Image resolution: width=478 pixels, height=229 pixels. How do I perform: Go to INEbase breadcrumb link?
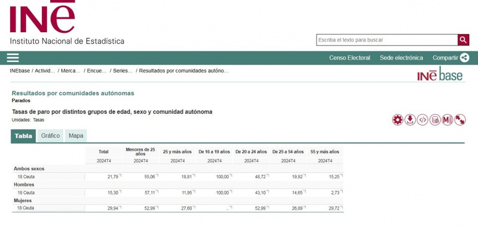20,71
